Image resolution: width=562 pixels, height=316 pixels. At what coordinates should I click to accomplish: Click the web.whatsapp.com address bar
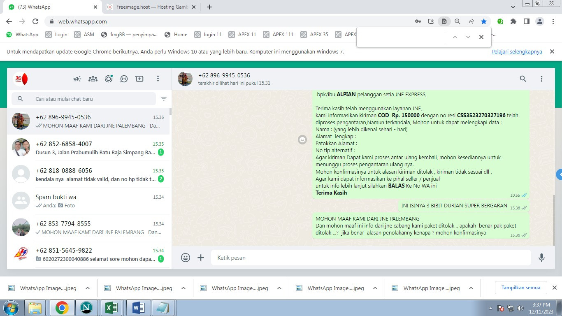pos(82,21)
